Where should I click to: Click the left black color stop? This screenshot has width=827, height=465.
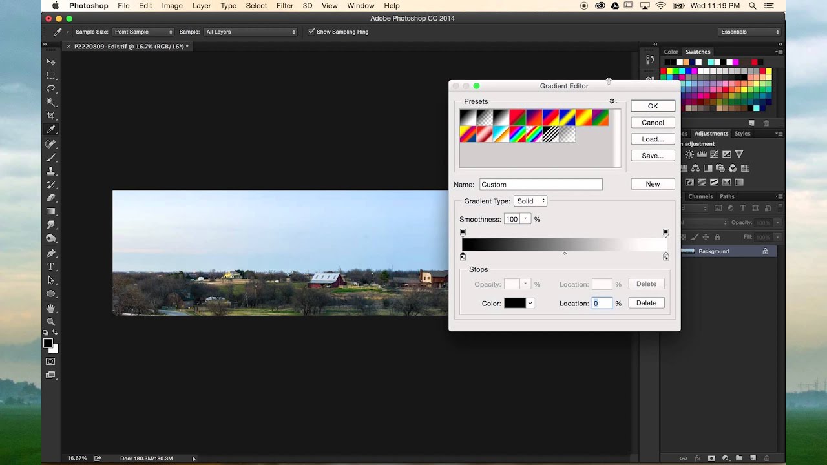[x=463, y=257]
